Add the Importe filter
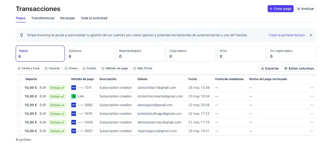The image size is (329, 154). (52, 68)
